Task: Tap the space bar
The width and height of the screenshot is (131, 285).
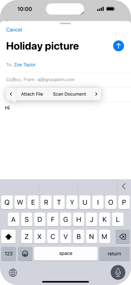Action: tap(66, 253)
